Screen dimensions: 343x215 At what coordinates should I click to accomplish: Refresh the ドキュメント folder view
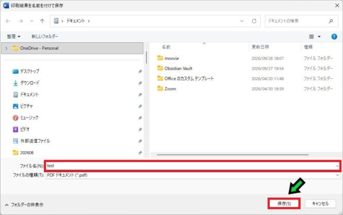(254, 21)
